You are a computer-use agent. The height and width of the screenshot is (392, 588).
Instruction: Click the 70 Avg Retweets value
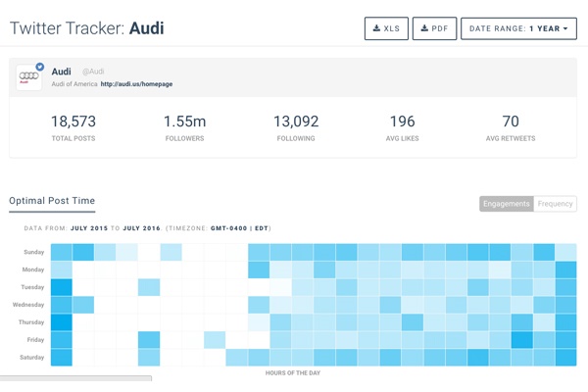click(511, 122)
